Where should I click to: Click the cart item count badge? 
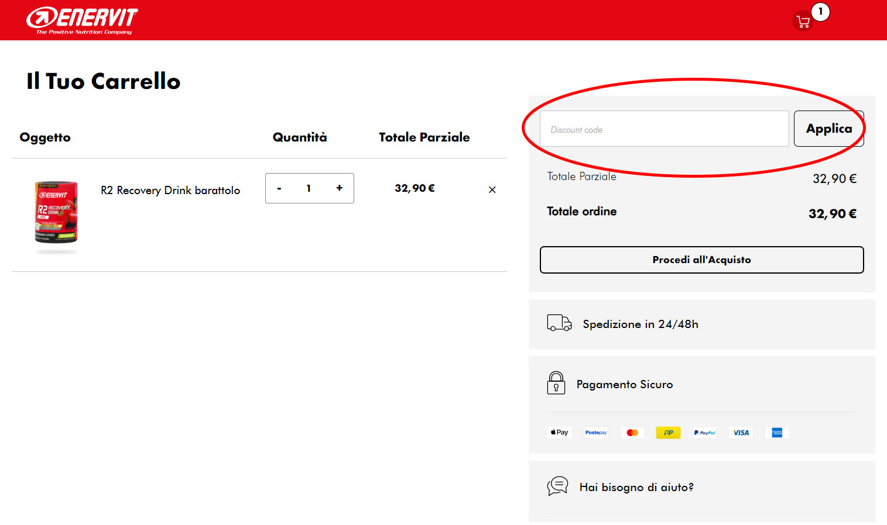[x=821, y=11]
